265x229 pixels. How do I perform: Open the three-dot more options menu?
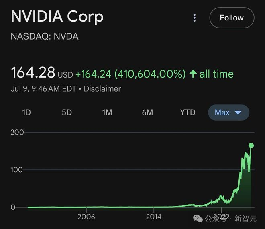[x=194, y=18]
